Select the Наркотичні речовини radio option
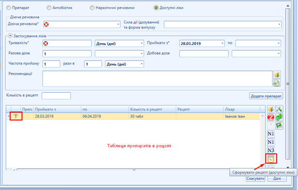Screen dimensions: 298x190 tap(92, 8)
